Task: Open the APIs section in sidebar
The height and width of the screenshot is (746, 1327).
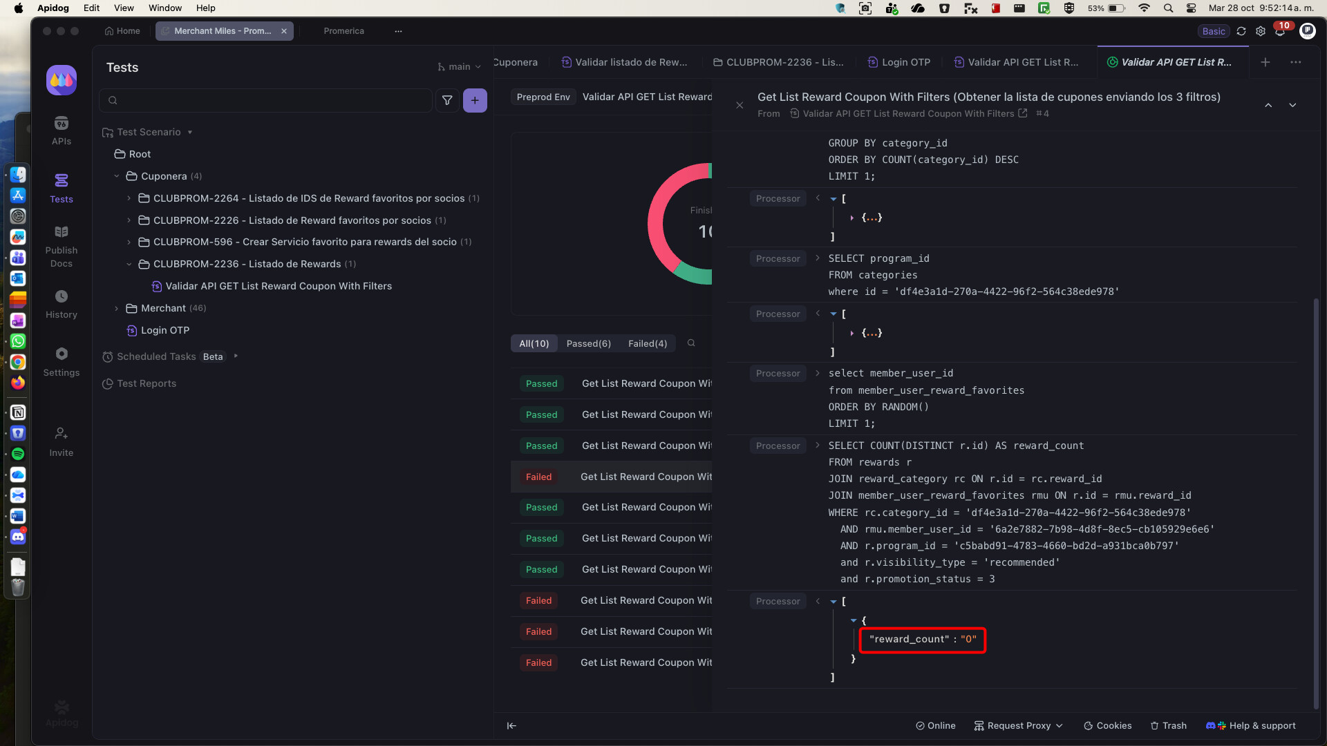Action: [61, 130]
